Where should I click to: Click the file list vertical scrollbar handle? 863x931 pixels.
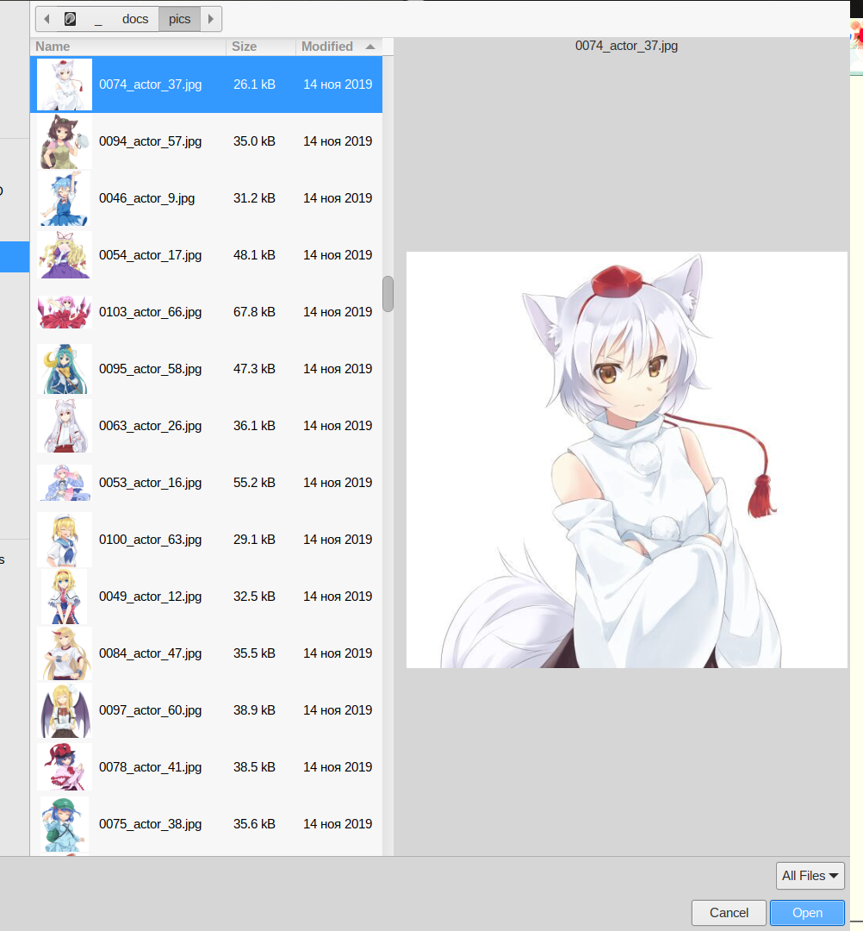coord(388,294)
